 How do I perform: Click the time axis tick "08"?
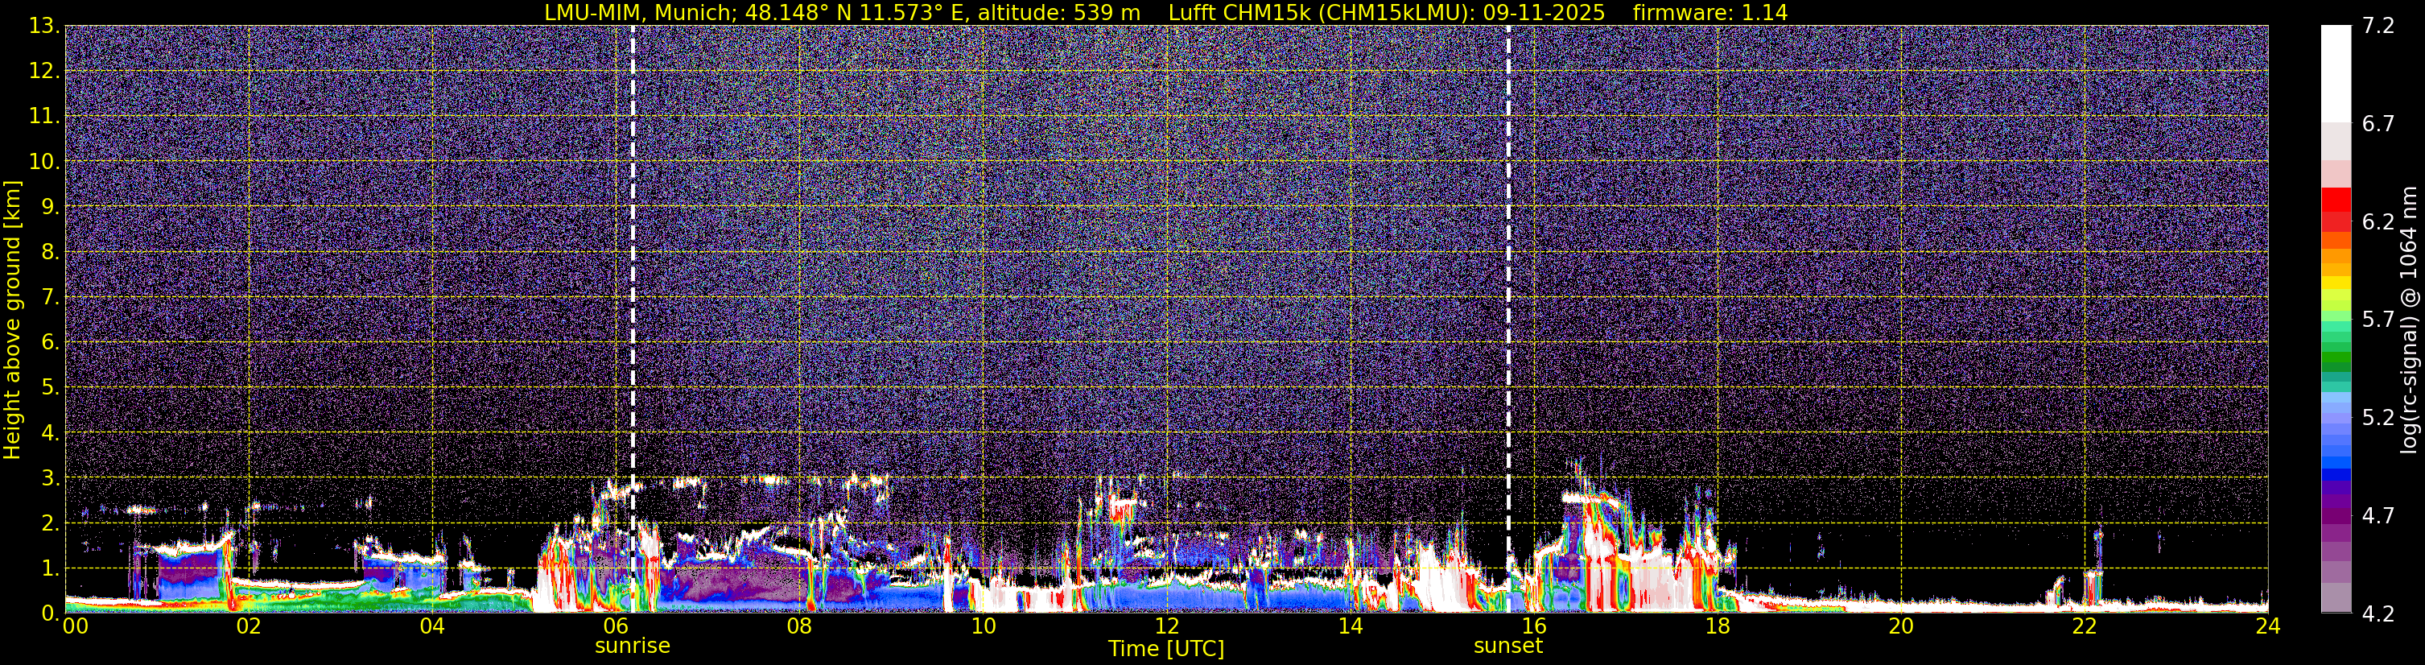799,626
